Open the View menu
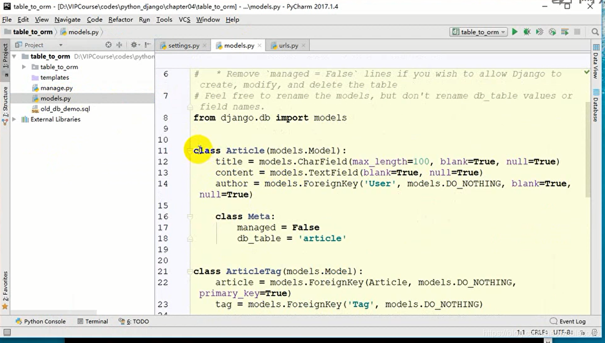Viewport: 605px width, 343px height. click(x=41, y=19)
